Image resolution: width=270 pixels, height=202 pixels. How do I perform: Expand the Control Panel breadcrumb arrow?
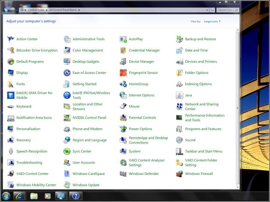46,10
